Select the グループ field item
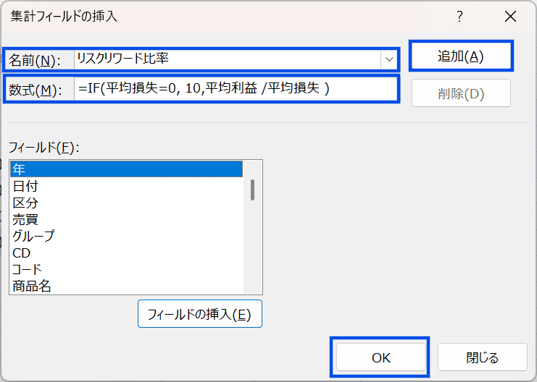Screen dimensions: 537x382 click(126, 236)
